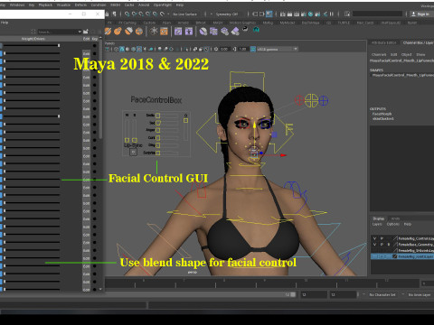Open the Cache menu
This screenshot has width=434, height=325.
click(129, 5)
